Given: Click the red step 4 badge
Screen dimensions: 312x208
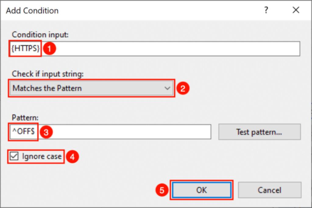Looking at the screenshot, I should (73, 157).
